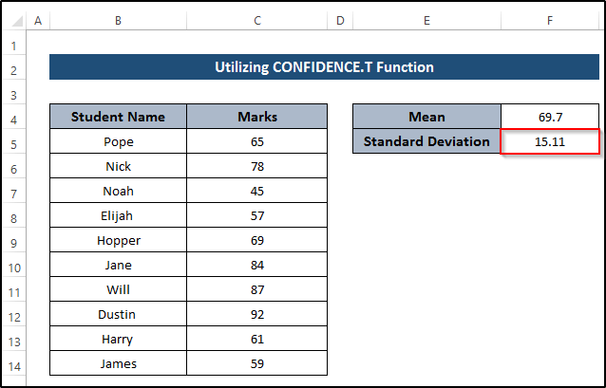This screenshot has width=606, height=388.
Task: Select the 'Mean' label cell
Action: coord(426,118)
